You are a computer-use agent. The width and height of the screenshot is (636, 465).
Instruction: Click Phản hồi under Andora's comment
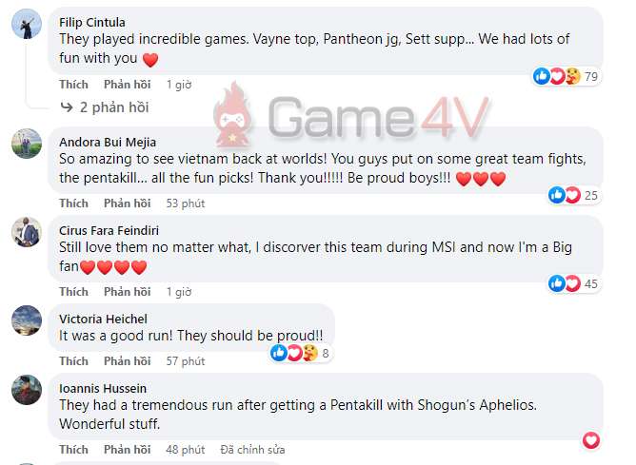[127, 203]
